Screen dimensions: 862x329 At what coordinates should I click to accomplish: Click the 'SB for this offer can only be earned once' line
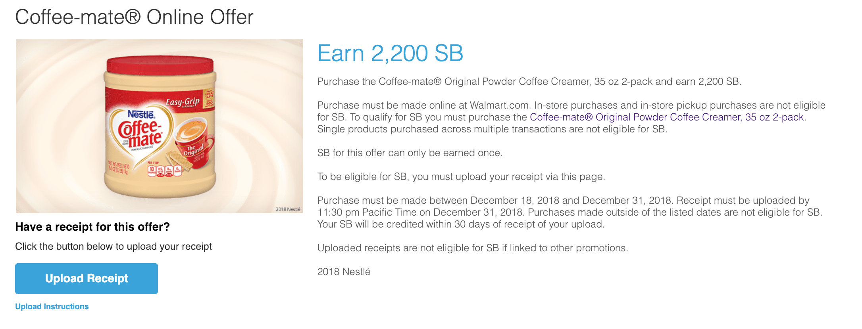click(x=410, y=153)
